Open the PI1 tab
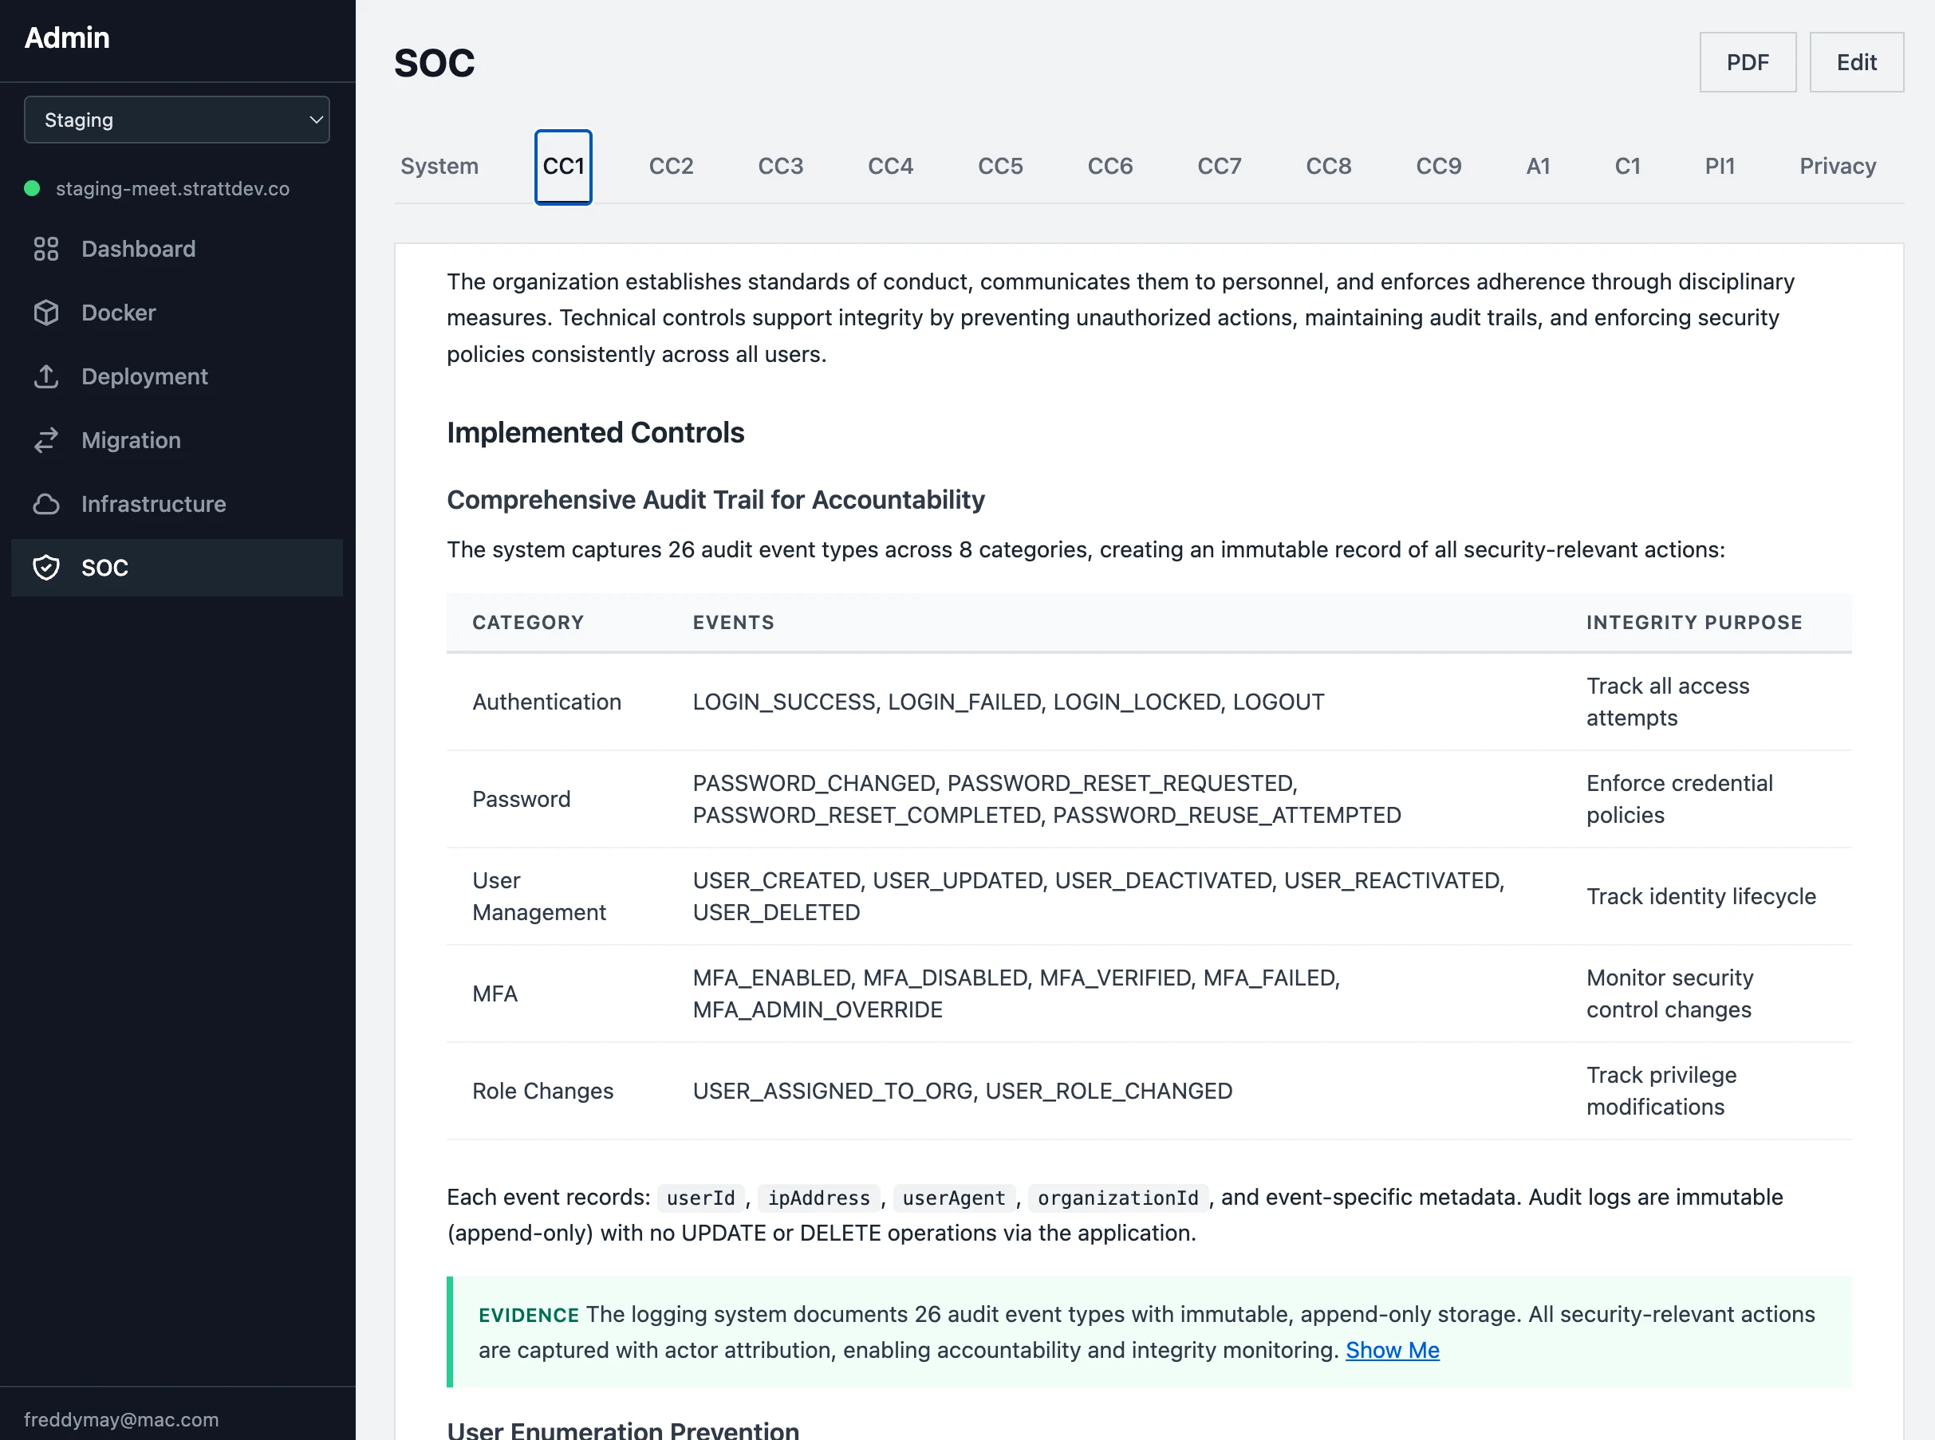 (1720, 167)
